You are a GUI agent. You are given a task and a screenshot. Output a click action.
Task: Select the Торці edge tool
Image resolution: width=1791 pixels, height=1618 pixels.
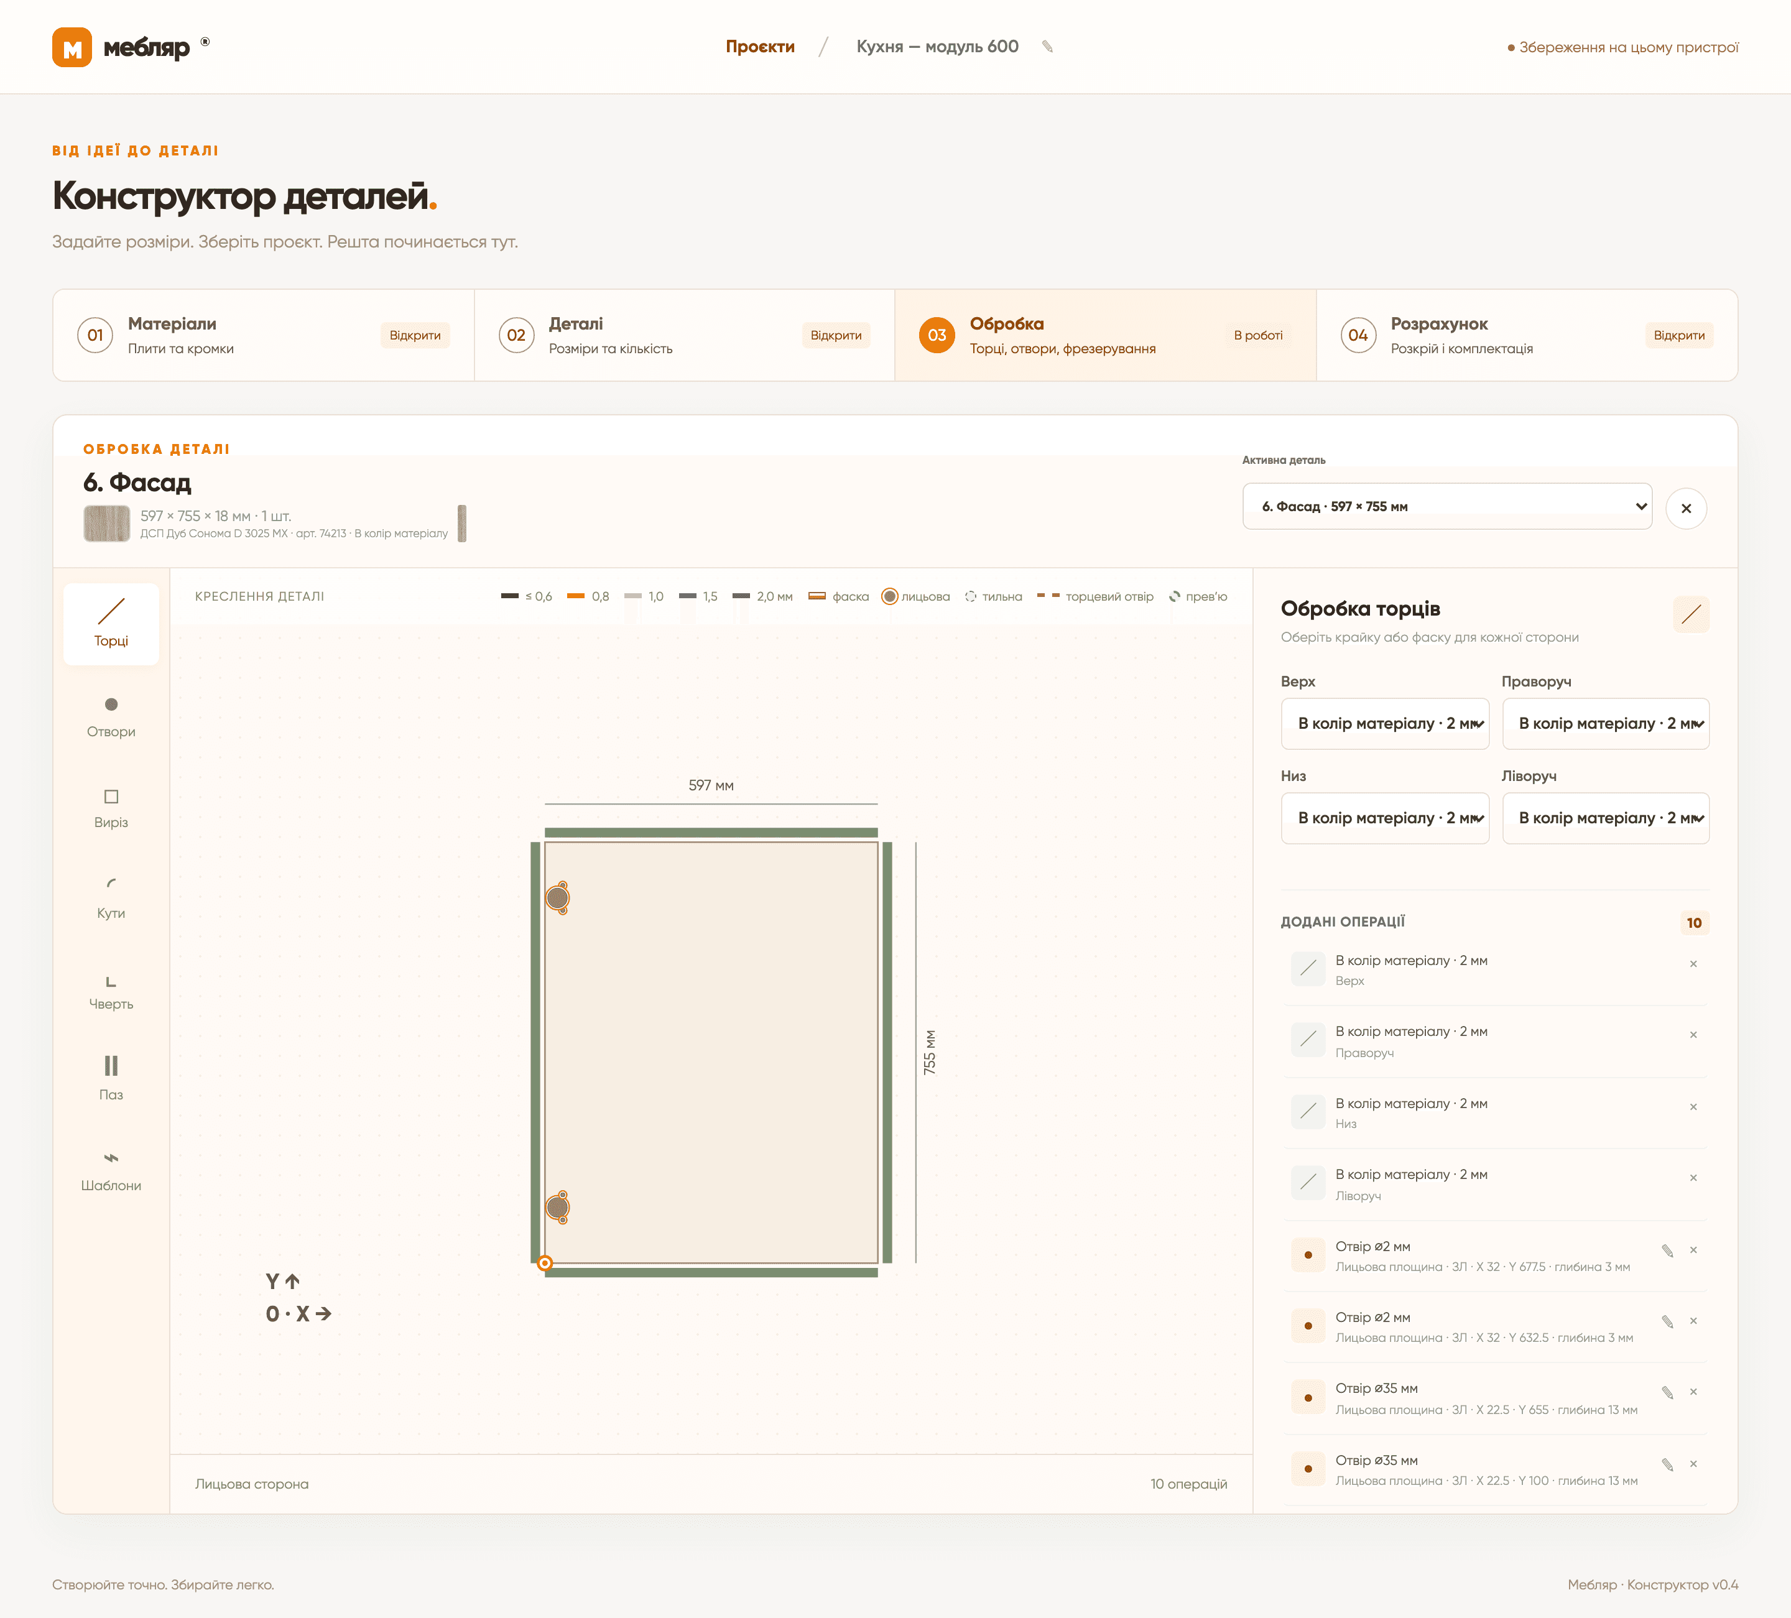111,624
